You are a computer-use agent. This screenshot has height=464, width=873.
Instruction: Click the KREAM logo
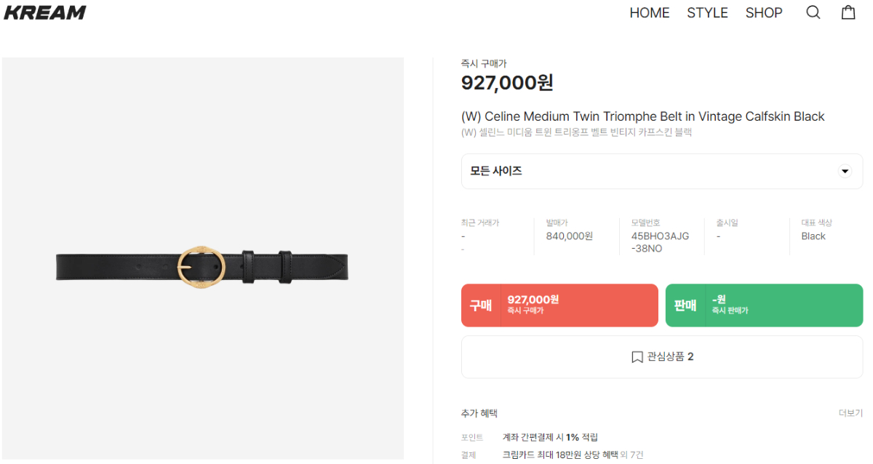point(45,12)
